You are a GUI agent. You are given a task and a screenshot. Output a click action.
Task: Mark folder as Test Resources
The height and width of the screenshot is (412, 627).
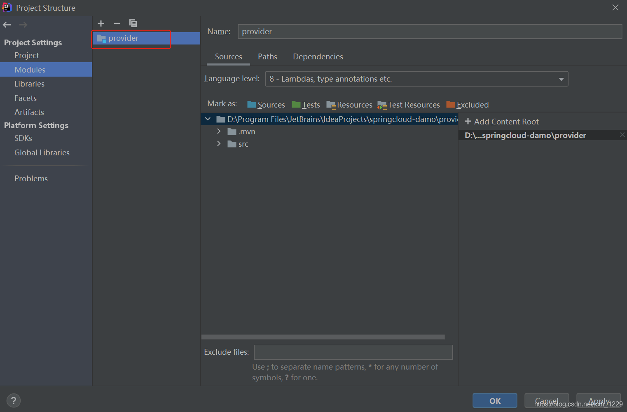[x=409, y=105]
